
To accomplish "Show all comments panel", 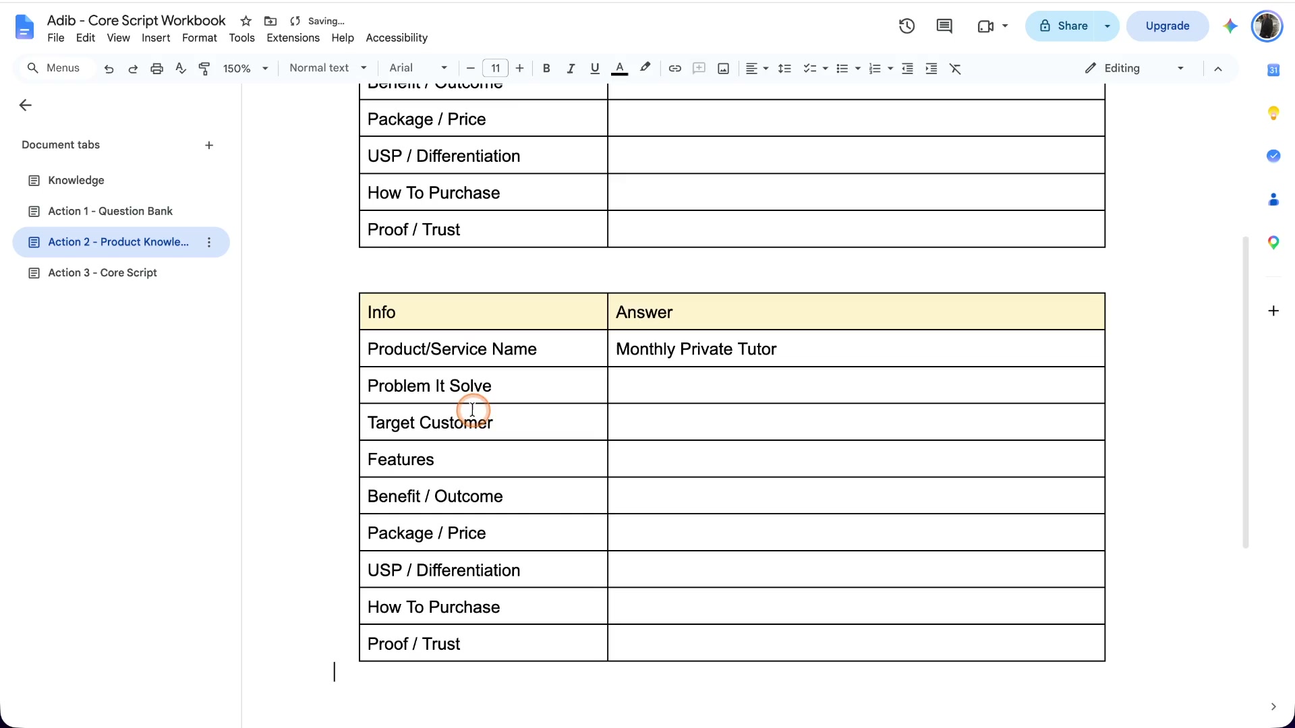I will pos(944,26).
